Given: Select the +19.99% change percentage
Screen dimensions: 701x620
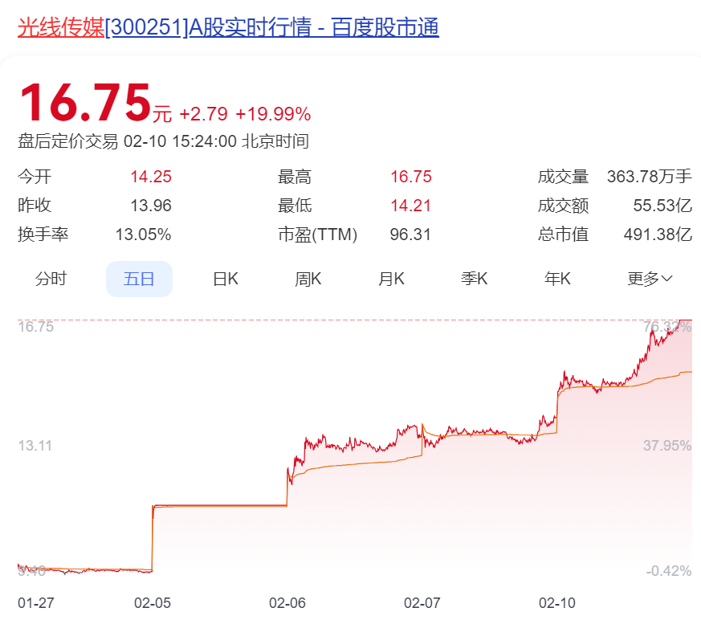Looking at the screenshot, I should pos(274,114).
